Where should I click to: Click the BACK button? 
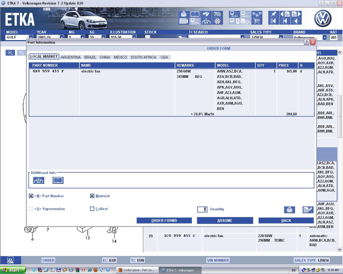(x=286, y=220)
